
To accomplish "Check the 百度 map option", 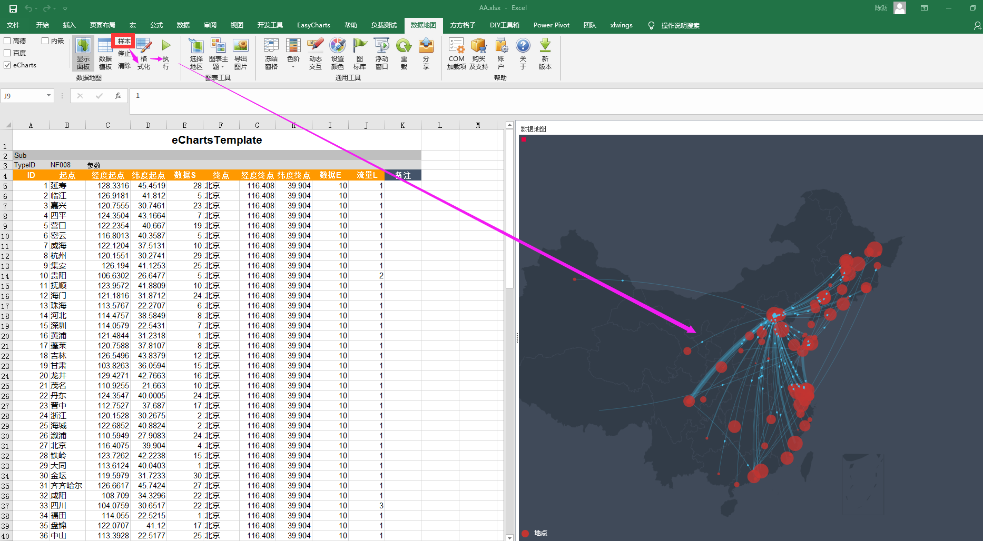I will (x=7, y=53).
